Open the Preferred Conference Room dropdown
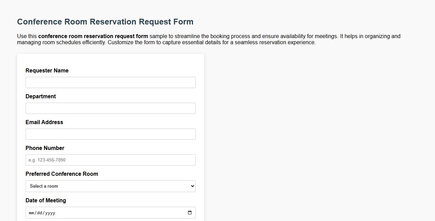 [x=110, y=186]
